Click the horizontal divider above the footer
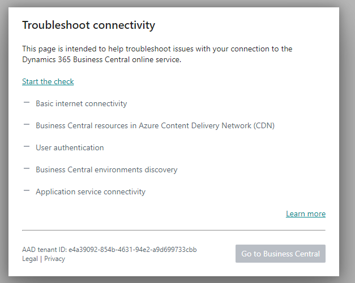This screenshot has height=283, width=355. [174, 230]
